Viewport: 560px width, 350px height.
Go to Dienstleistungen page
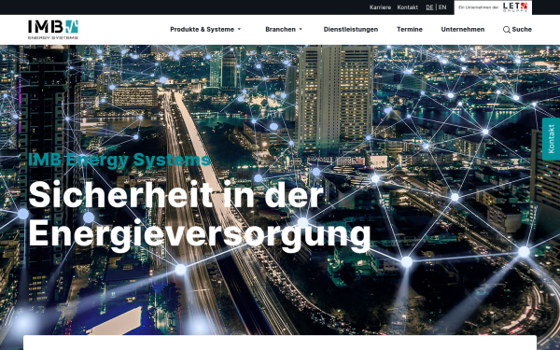pyautogui.click(x=351, y=29)
